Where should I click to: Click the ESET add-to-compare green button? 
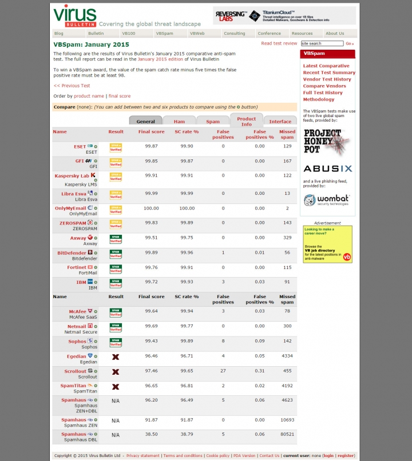(96, 146)
